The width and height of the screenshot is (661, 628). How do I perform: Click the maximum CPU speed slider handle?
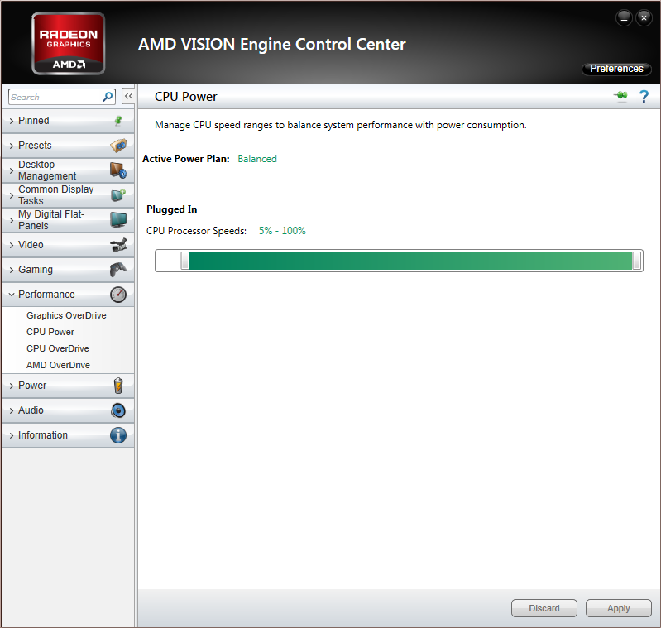[x=637, y=261]
